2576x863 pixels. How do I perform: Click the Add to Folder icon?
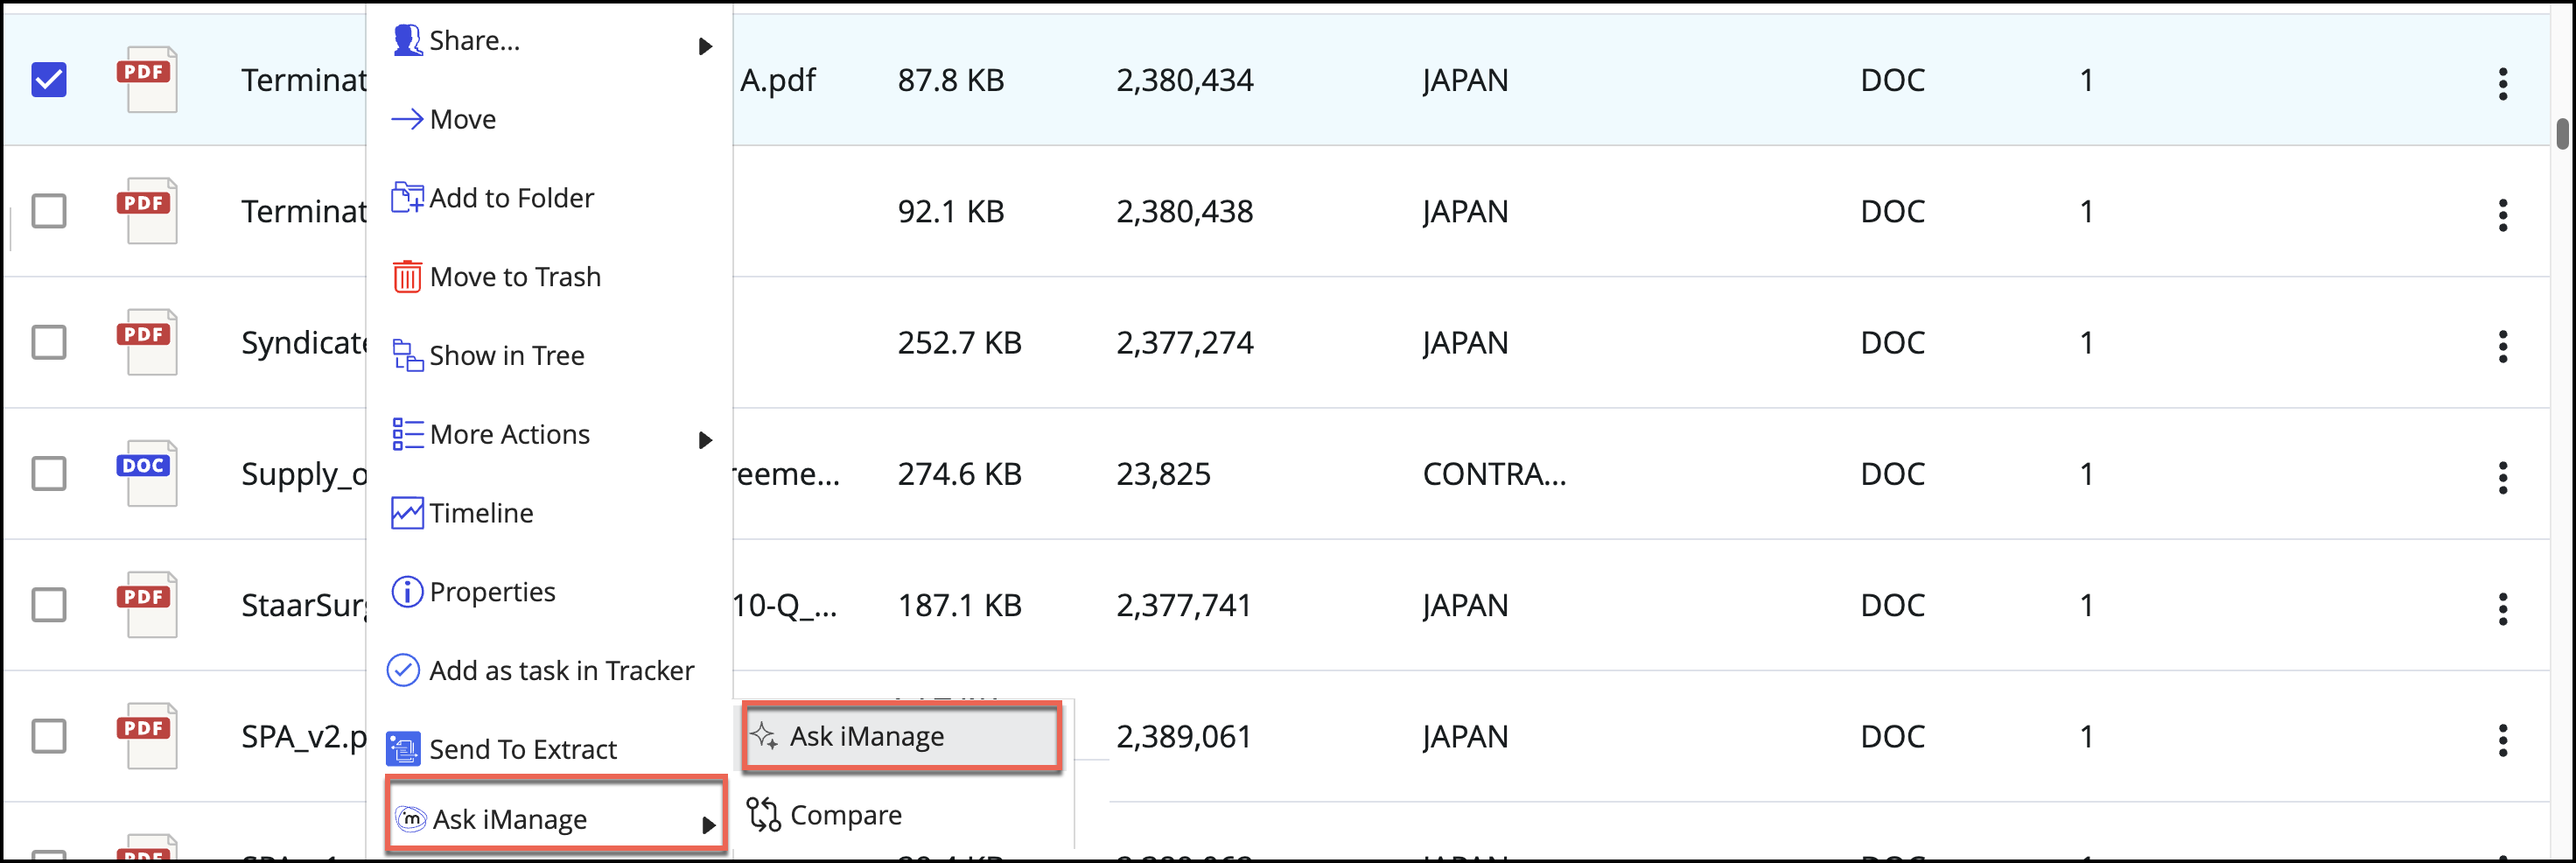406,198
